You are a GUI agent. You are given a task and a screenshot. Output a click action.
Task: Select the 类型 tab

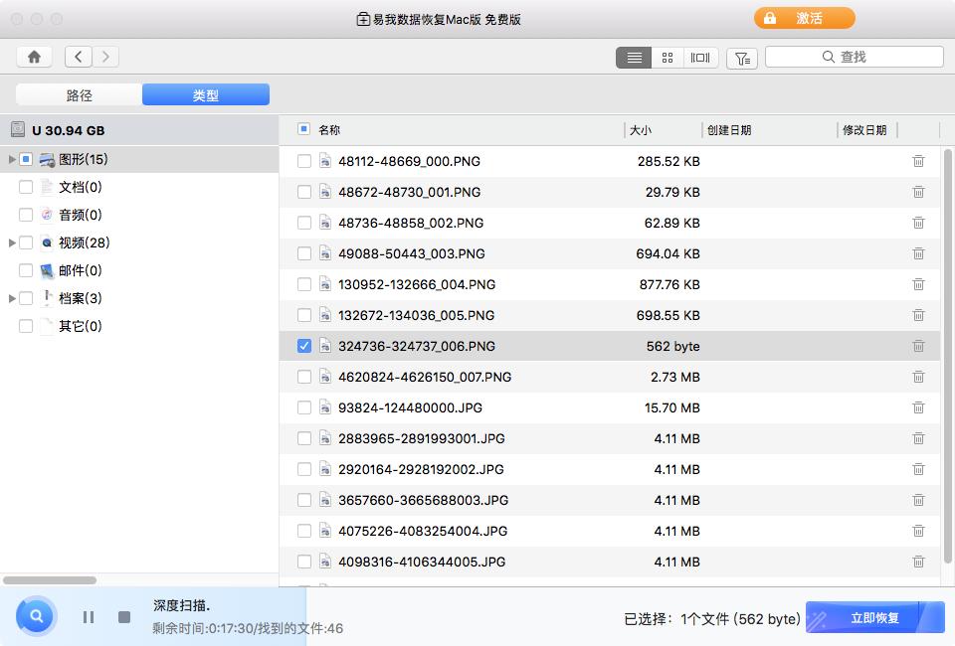click(206, 94)
